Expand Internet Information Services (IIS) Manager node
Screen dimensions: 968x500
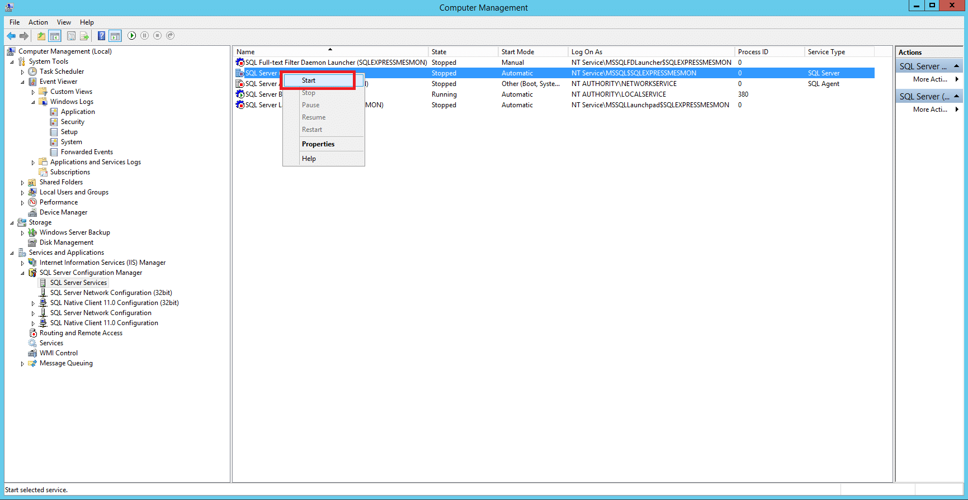(x=22, y=263)
